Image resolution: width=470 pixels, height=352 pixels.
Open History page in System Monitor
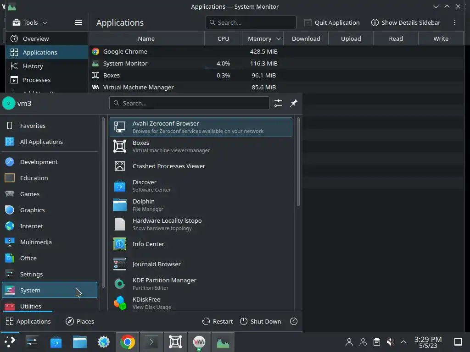coord(47,66)
